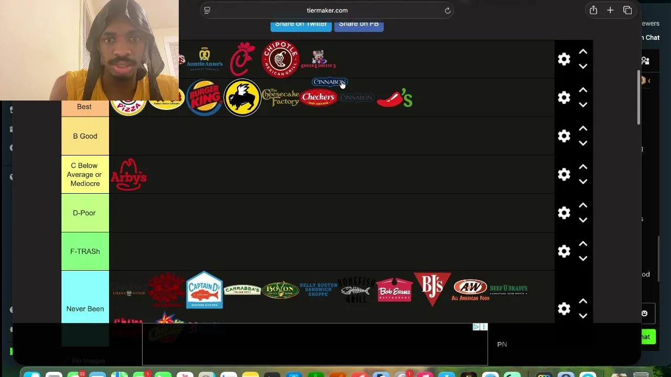Viewport: 671px width, 377px height.
Task: Select The Cheesecake Factory logo
Action: click(x=280, y=97)
